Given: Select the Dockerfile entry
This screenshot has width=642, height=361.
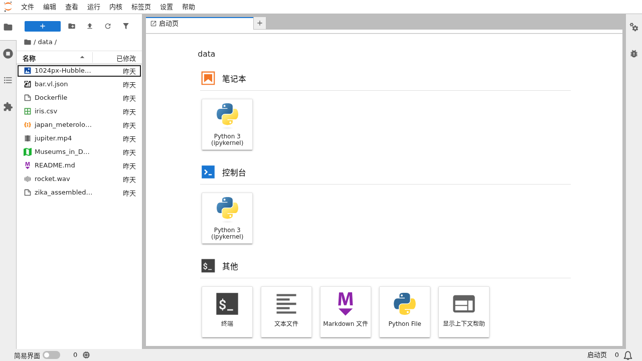Looking at the screenshot, I should [x=79, y=98].
